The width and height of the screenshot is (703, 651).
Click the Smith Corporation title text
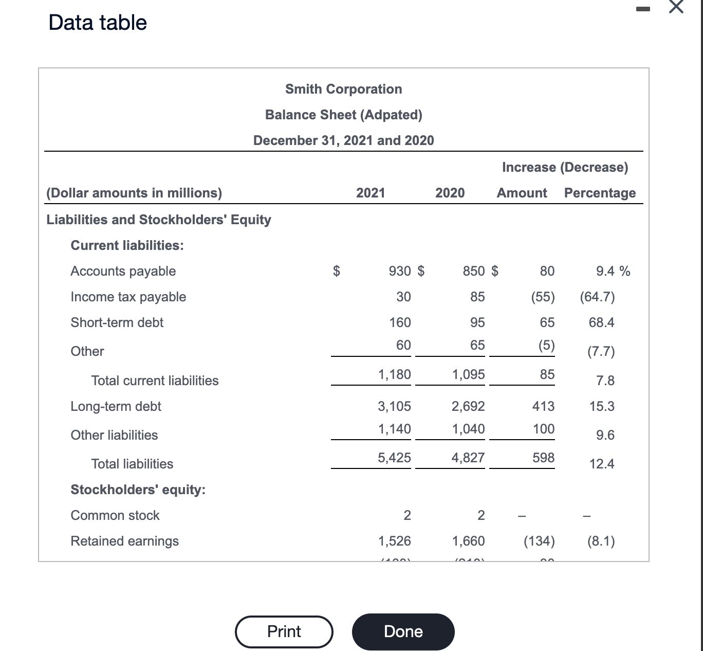click(343, 89)
